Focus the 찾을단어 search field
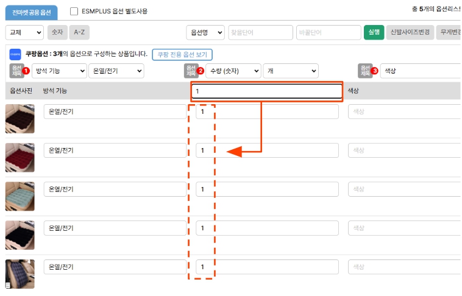462x296 pixels. tap(260, 32)
